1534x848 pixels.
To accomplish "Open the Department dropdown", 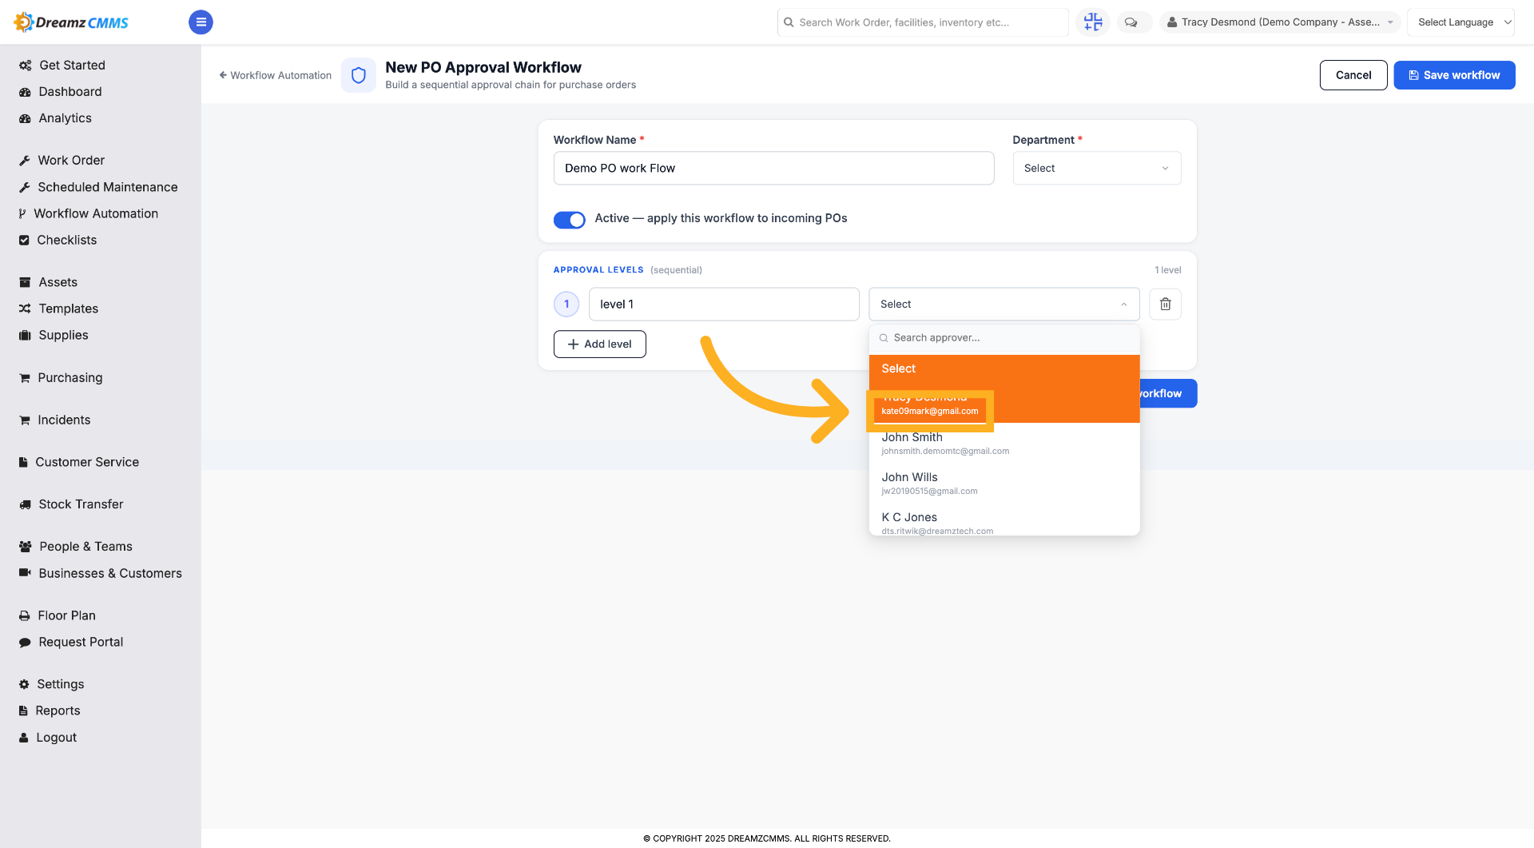I will tap(1096, 169).
